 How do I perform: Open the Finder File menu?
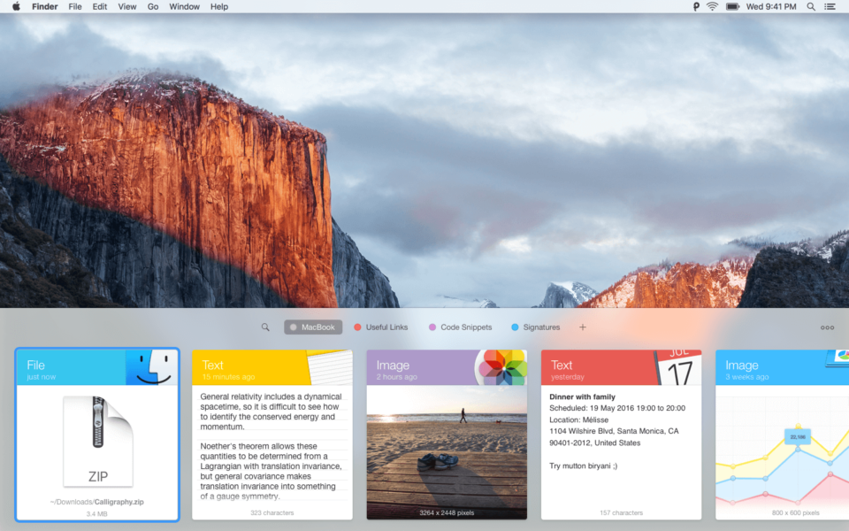point(75,6)
